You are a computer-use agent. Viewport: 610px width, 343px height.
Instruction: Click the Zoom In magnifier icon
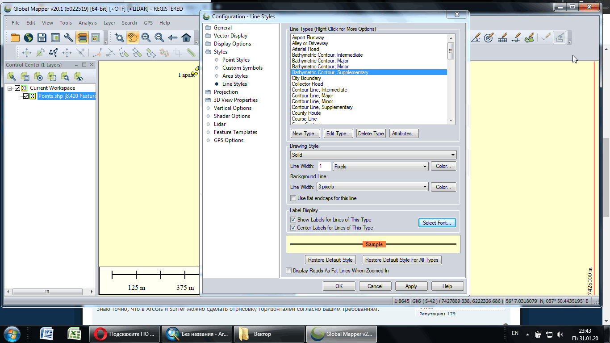click(146, 38)
